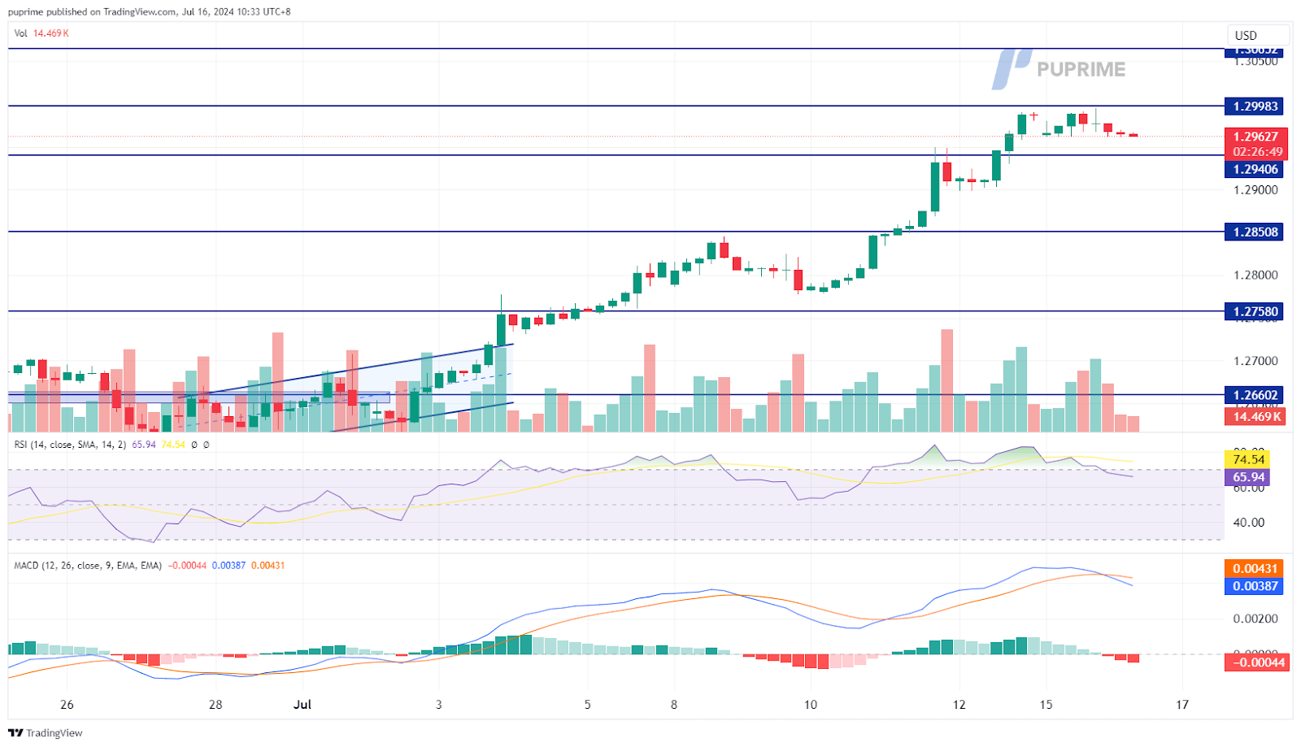The width and height of the screenshot is (1301, 747).
Task: Click the RSI SMA value 74.54 label
Action: (1247, 459)
